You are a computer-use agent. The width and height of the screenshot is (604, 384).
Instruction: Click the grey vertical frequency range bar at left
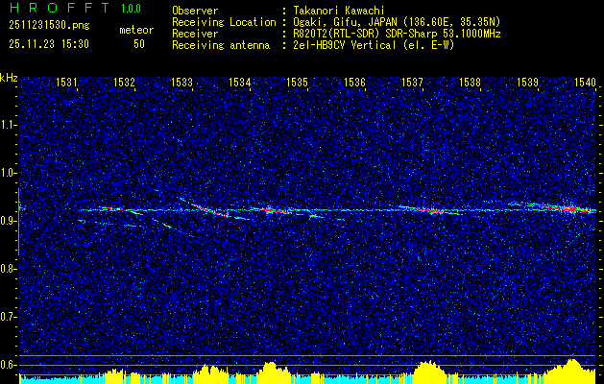pyautogui.click(x=19, y=222)
